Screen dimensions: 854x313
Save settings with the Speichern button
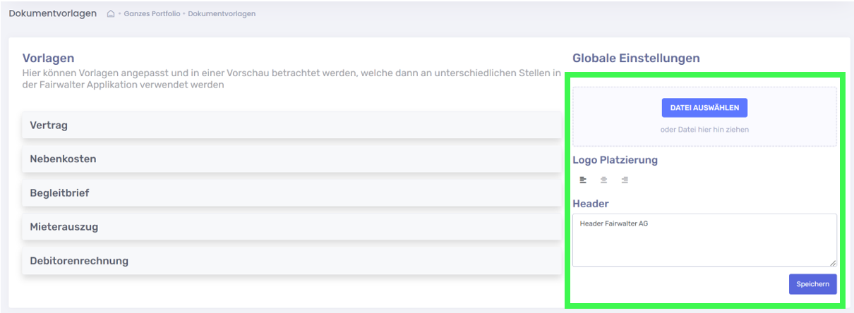click(x=813, y=283)
